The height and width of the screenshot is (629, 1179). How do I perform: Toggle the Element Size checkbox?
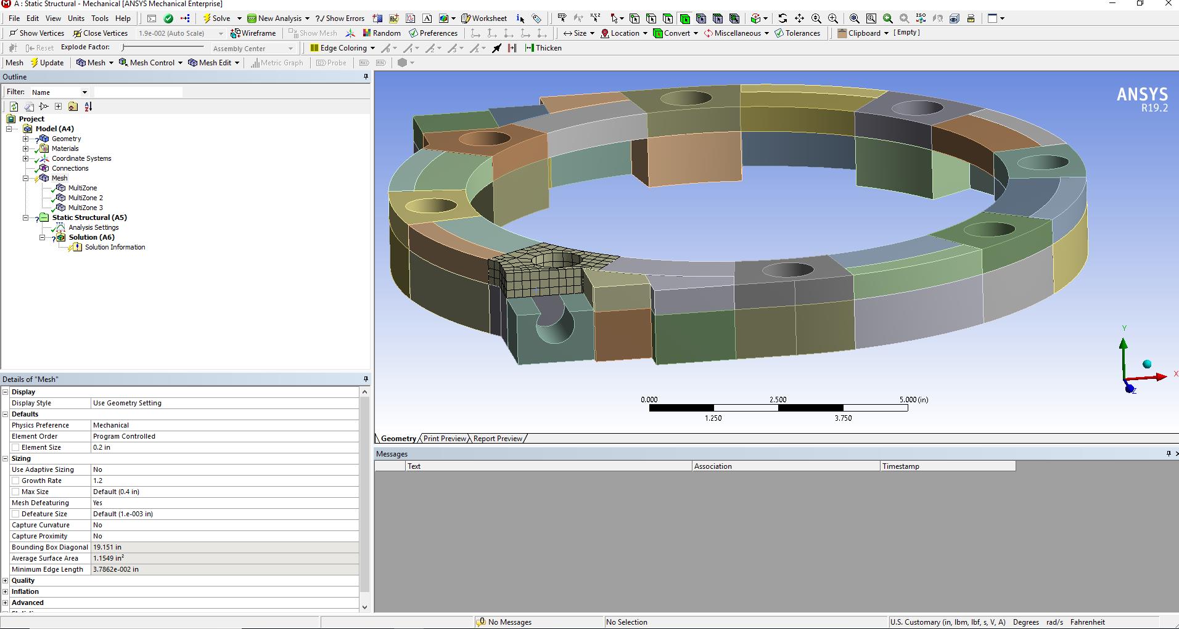(x=15, y=447)
